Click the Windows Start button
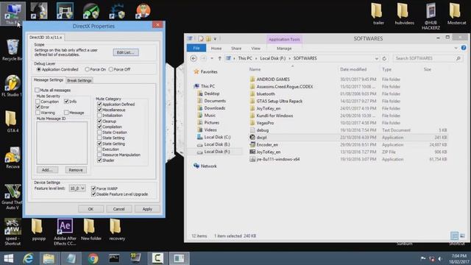This screenshot has width=471, height=265. click(x=8, y=258)
